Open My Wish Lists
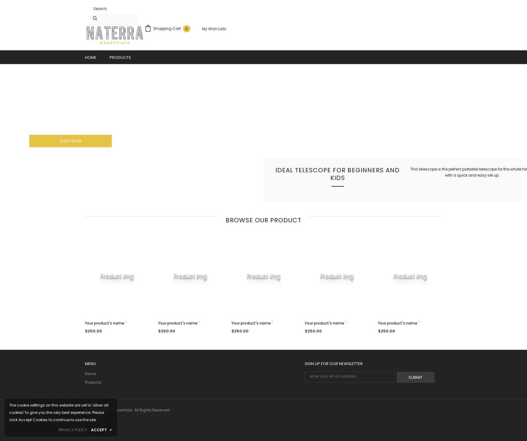527x441 pixels. [x=214, y=28]
